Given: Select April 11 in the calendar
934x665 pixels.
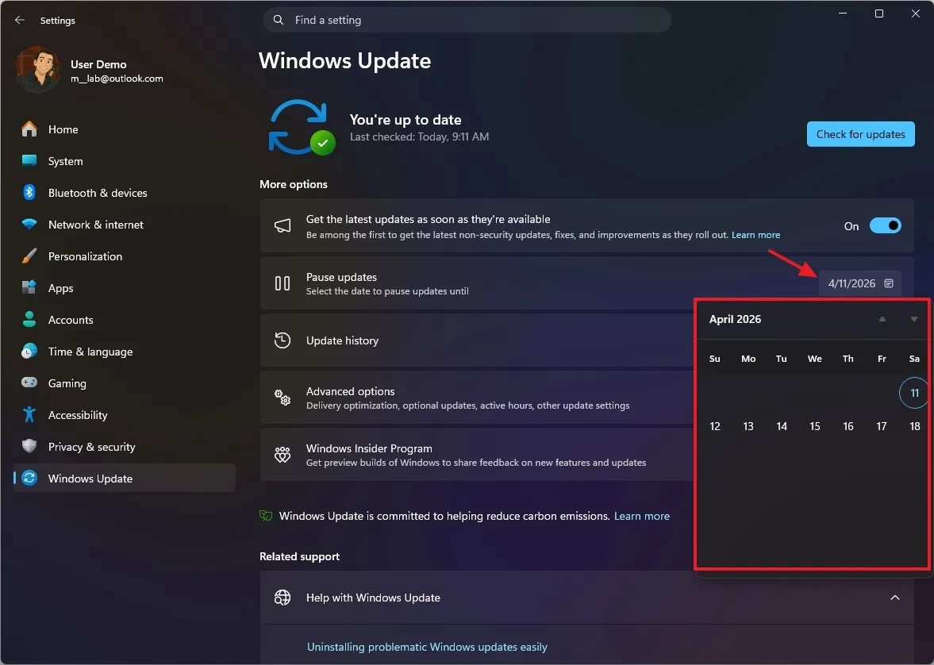Looking at the screenshot, I should tap(914, 393).
